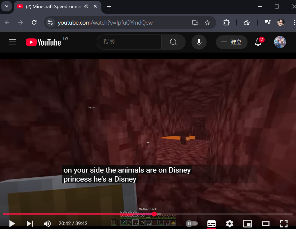
Task: Open the browser favorites list
Action: pyautogui.click(x=246, y=23)
